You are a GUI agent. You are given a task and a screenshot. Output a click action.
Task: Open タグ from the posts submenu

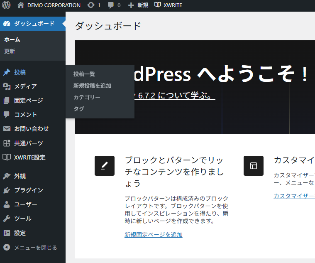click(79, 109)
